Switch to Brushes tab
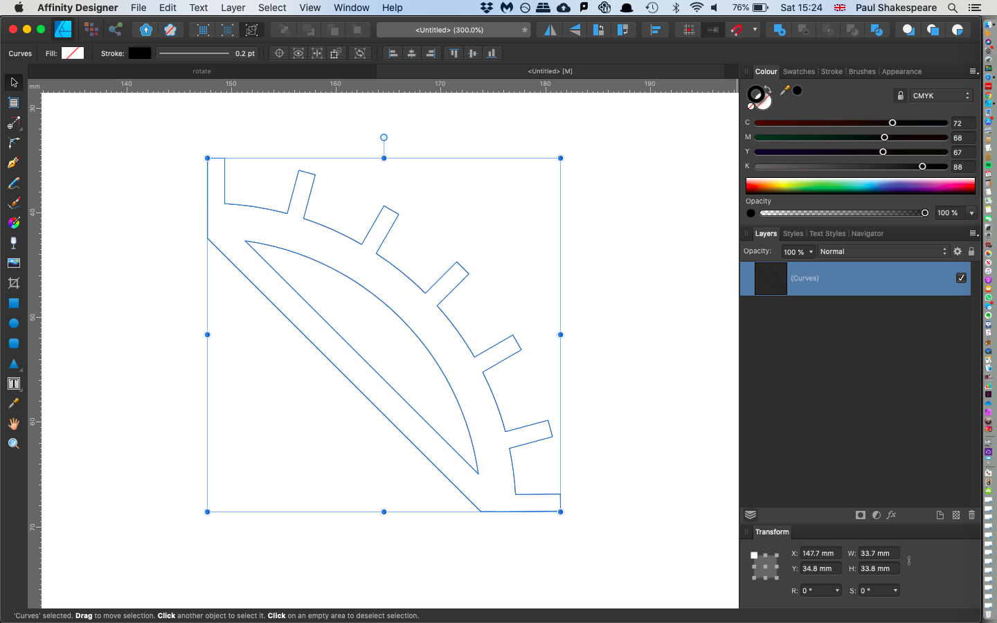The height and width of the screenshot is (623, 997). (862, 71)
